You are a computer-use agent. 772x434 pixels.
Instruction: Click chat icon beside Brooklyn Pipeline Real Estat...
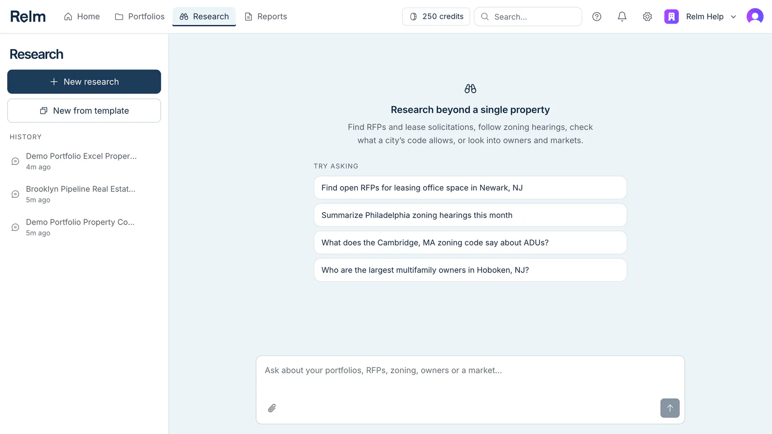click(15, 194)
